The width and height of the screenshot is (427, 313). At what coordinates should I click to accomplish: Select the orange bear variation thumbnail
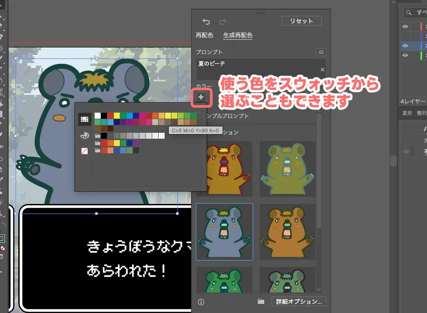288,232
